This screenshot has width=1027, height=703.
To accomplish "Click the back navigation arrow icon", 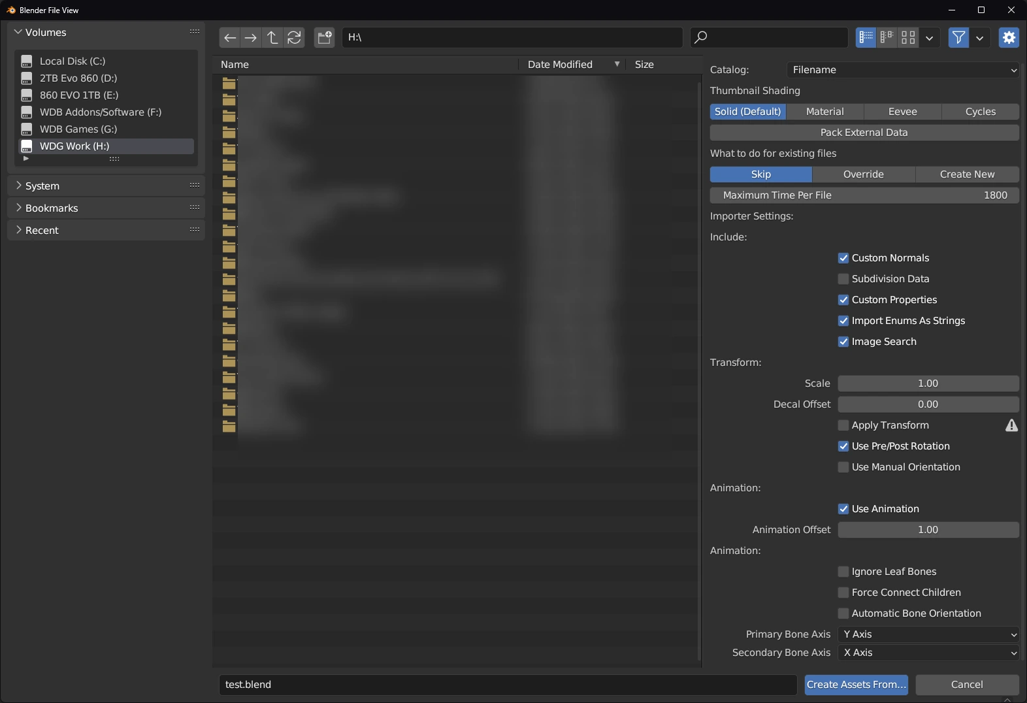I will coord(229,38).
